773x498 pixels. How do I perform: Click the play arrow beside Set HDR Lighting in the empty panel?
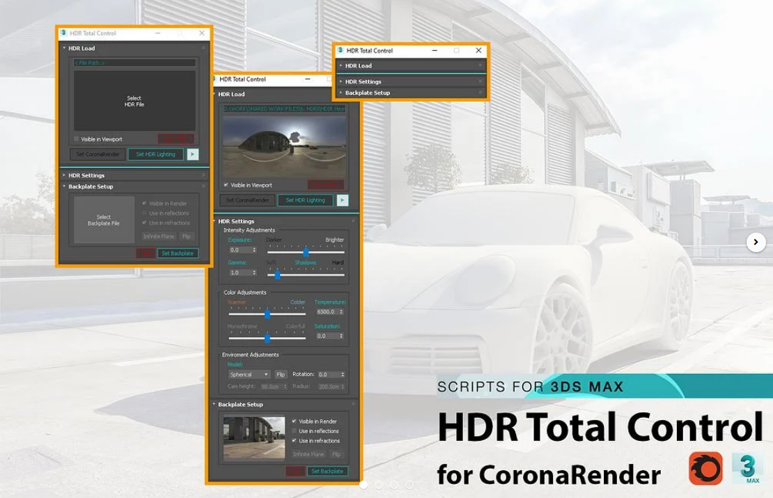pos(193,155)
